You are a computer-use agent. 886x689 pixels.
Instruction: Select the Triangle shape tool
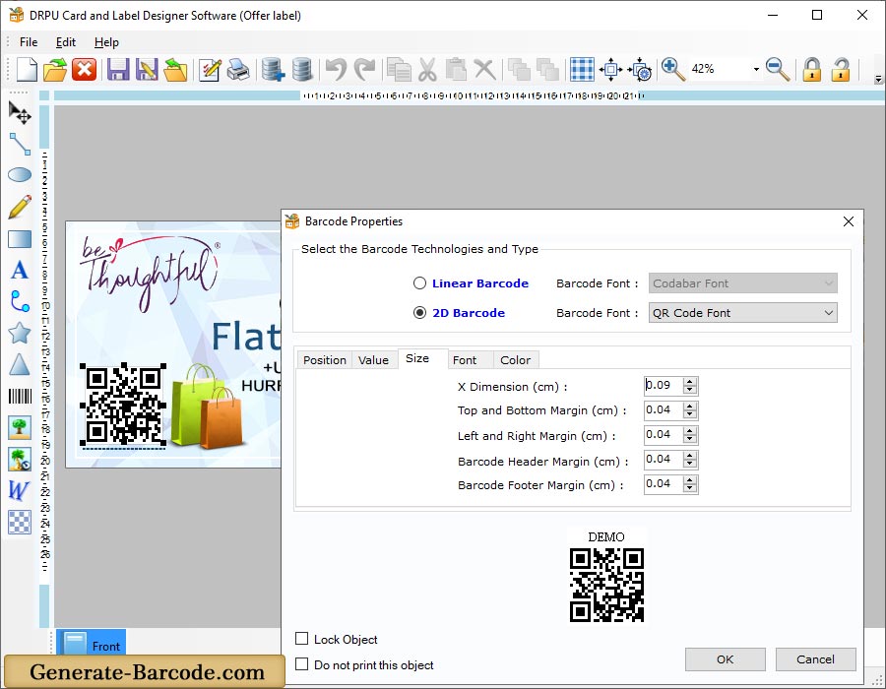[20, 365]
